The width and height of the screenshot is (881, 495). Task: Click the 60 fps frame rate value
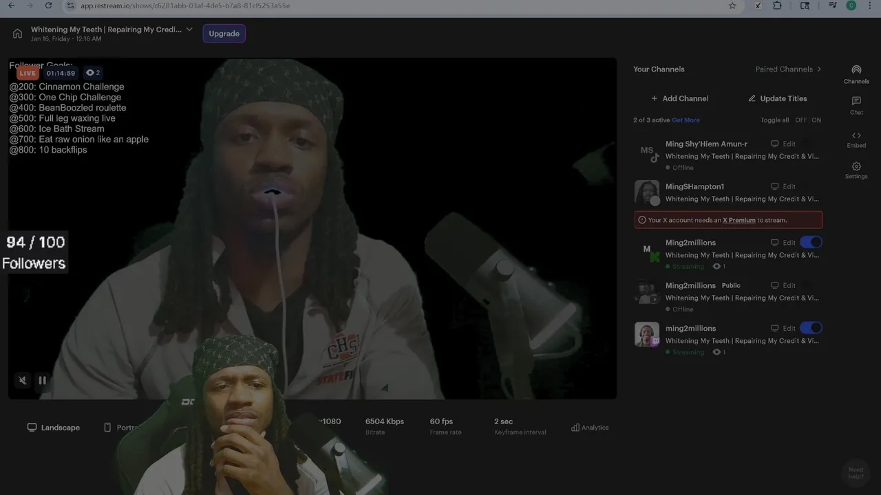[441, 421]
